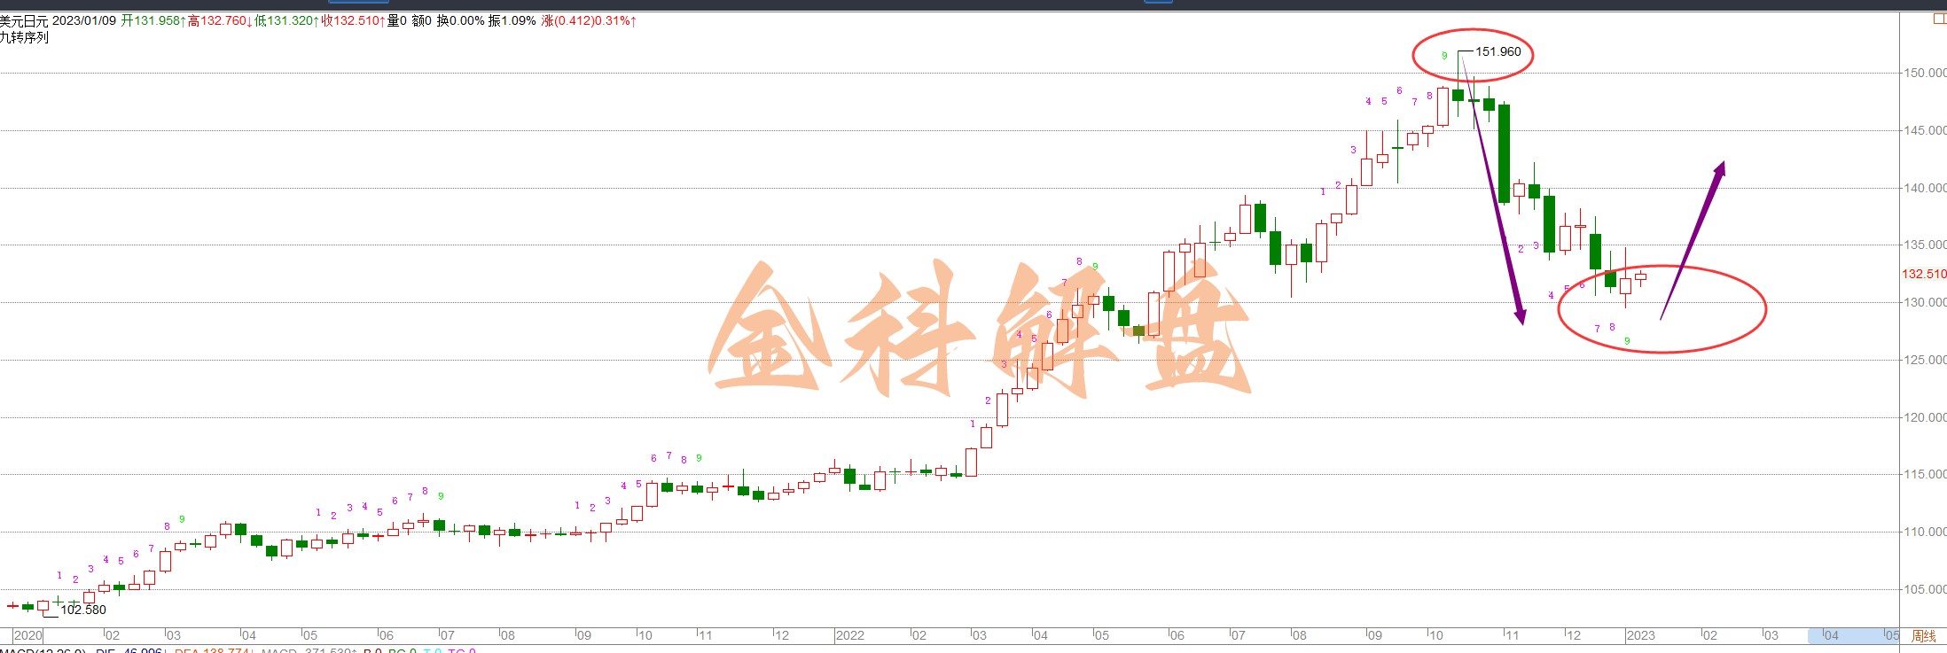Click the 2023/01/09 date in header

[84, 20]
